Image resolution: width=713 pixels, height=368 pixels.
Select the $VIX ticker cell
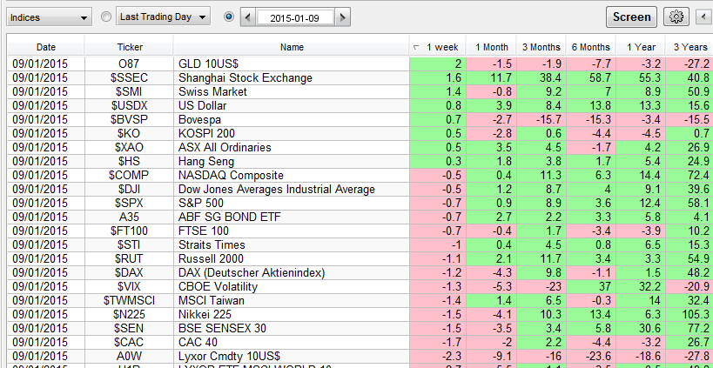click(129, 286)
